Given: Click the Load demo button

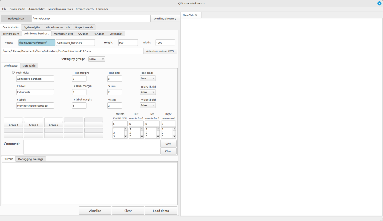Looking at the screenshot, I should coord(161,211).
